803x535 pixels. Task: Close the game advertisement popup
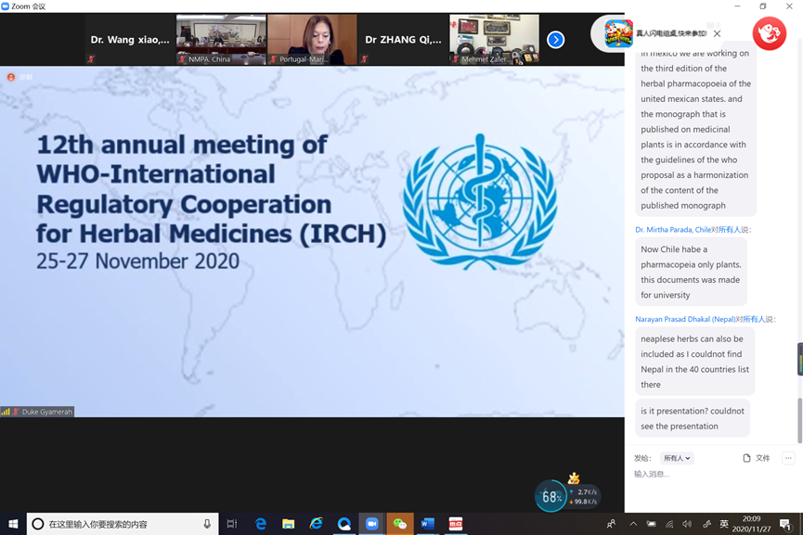(717, 33)
